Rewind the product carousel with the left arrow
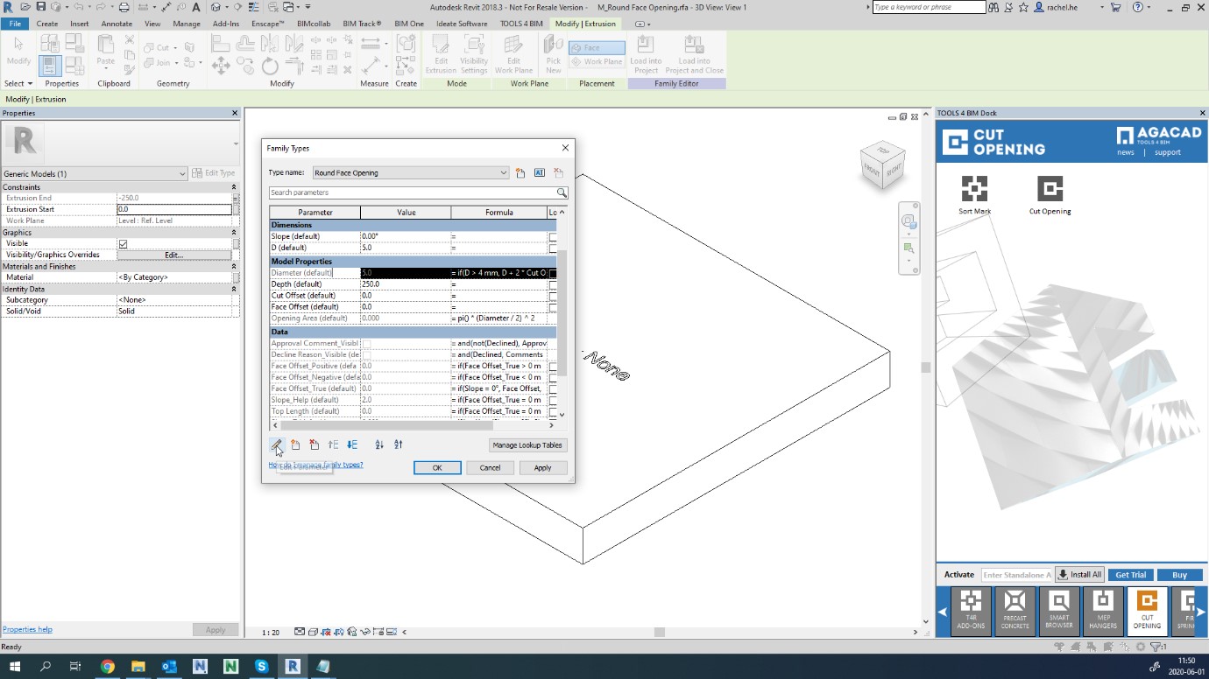 943,612
